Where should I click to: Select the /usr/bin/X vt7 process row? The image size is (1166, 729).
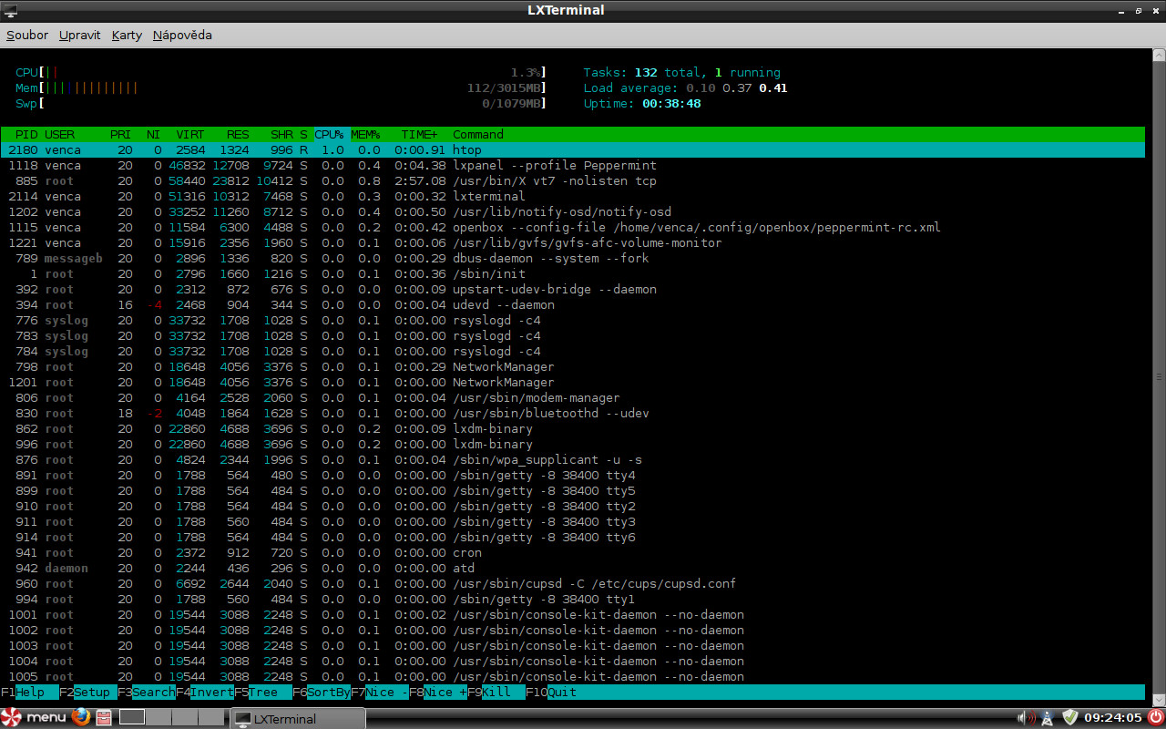point(572,180)
